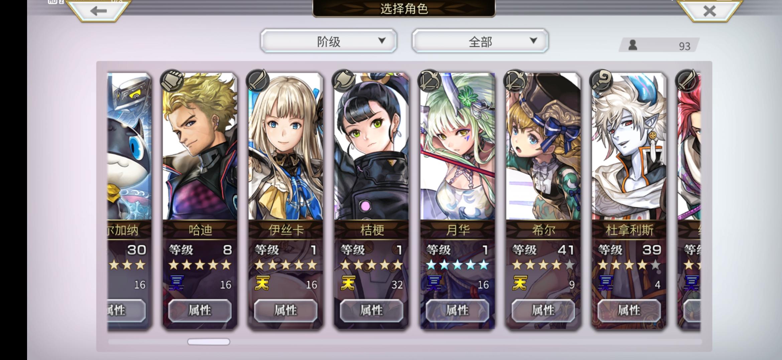Viewport: 782px width, 360px height.
Task: Click the bow icon on 希尔's card
Action: point(515,81)
